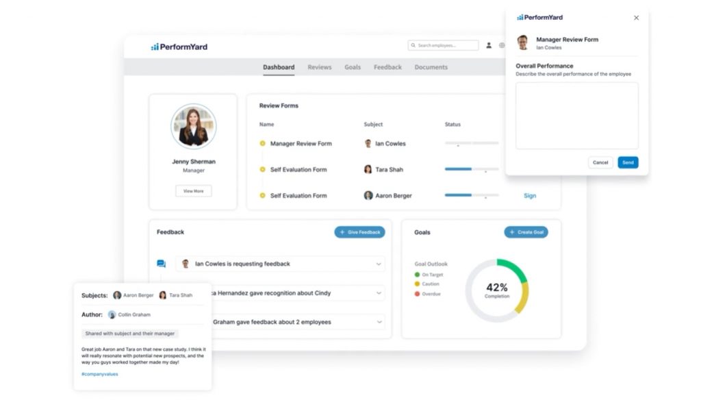Click the red Overdue legend dot
The image size is (701, 413).
tap(417, 294)
